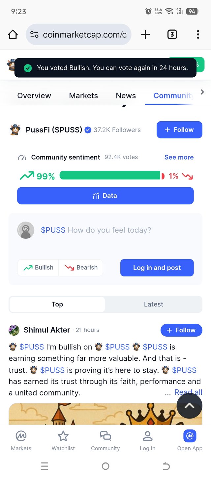Tap the browser home icon

tap(13, 35)
